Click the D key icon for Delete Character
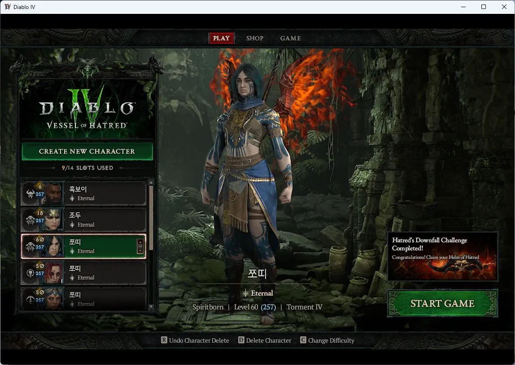This screenshot has width=515, height=365. point(241,340)
